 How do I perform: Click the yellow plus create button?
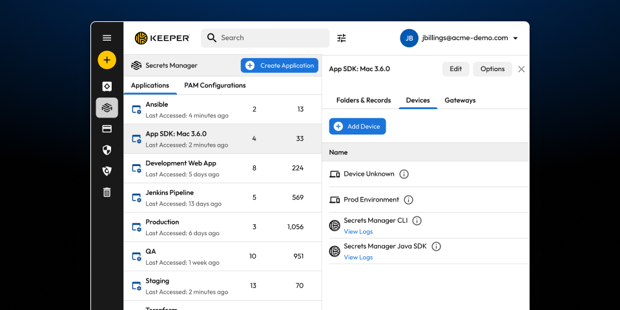pyautogui.click(x=107, y=60)
